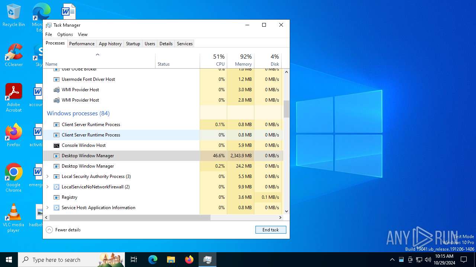This screenshot has width=476, height=267.
Task: Expand Service Host: Application Information
Action: [47, 208]
